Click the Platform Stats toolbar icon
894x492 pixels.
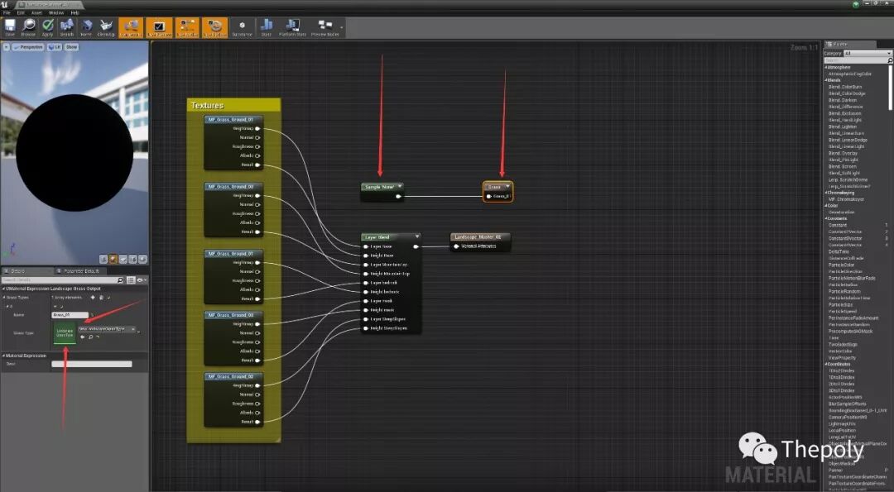(292, 27)
